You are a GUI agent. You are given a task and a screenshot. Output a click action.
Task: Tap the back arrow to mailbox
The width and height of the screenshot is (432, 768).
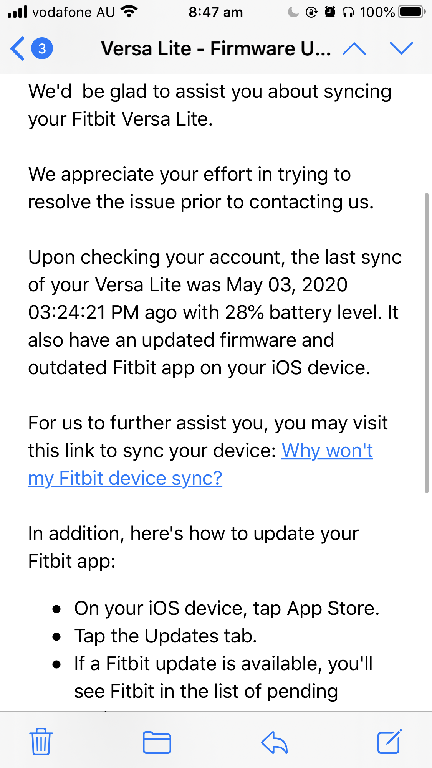[x=18, y=49]
